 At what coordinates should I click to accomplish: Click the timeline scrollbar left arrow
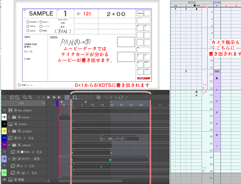coord(48,181)
